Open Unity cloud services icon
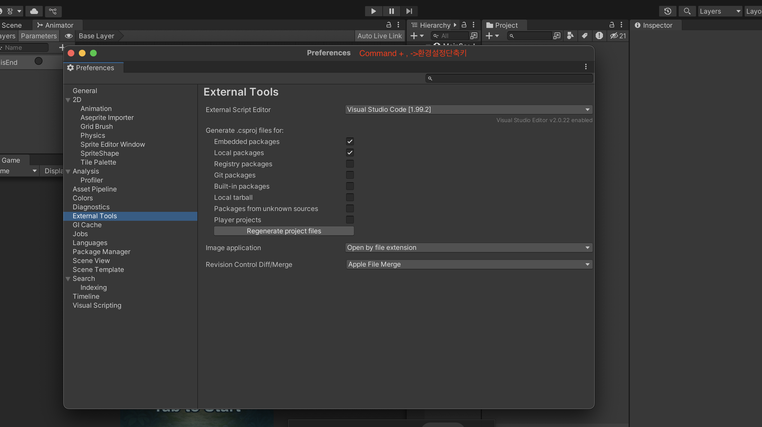The height and width of the screenshot is (427, 762). tap(34, 11)
